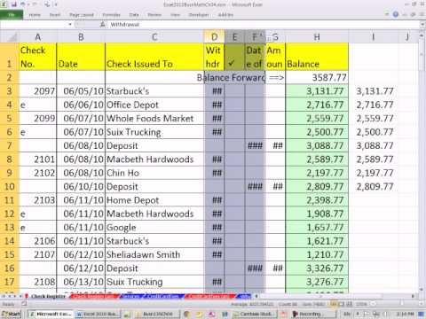The image size is (426, 319).
Task: Click the Balance Forward value 3587.77
Action: tap(317, 78)
